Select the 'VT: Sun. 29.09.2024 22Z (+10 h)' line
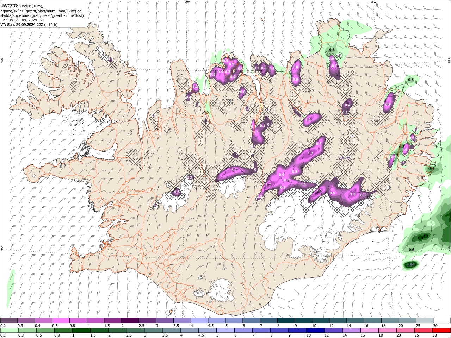The width and height of the screenshot is (451, 338). tap(29, 25)
